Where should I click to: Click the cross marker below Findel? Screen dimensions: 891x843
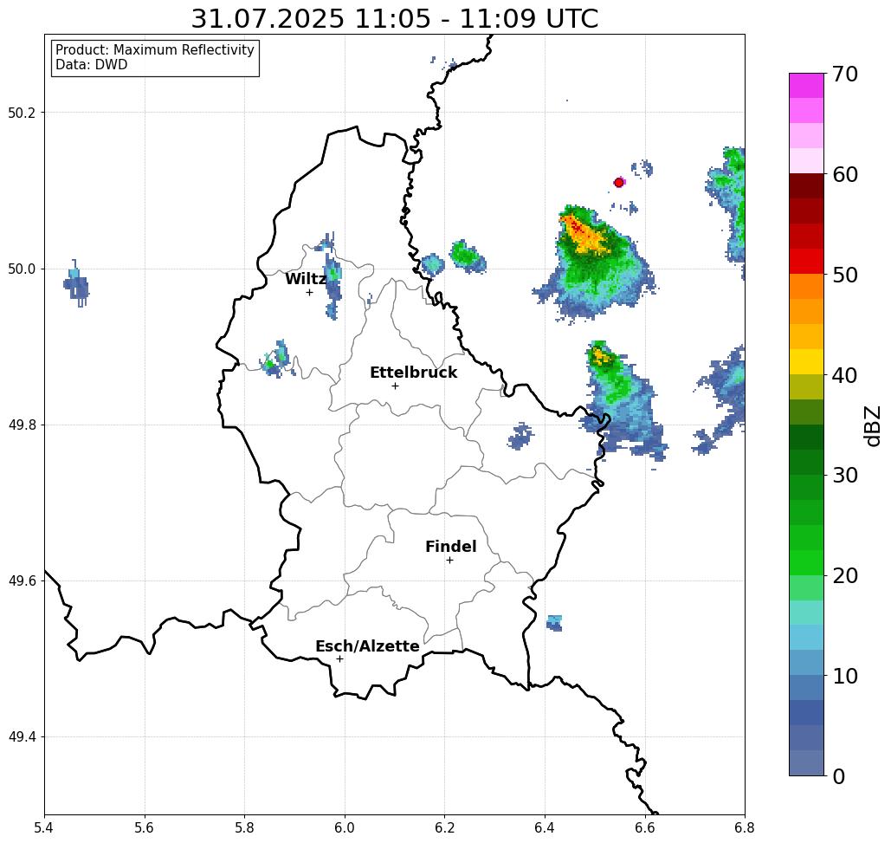click(x=449, y=561)
